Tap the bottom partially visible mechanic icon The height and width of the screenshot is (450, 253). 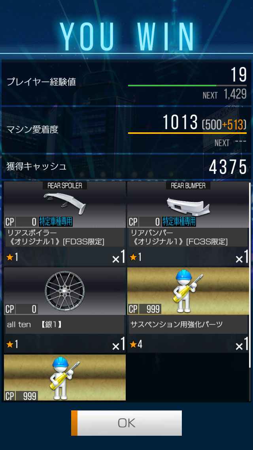(x=65, y=378)
